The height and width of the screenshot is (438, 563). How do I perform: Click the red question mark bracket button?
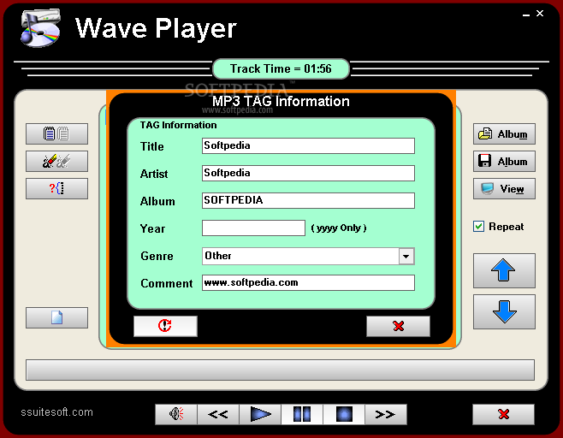point(56,188)
